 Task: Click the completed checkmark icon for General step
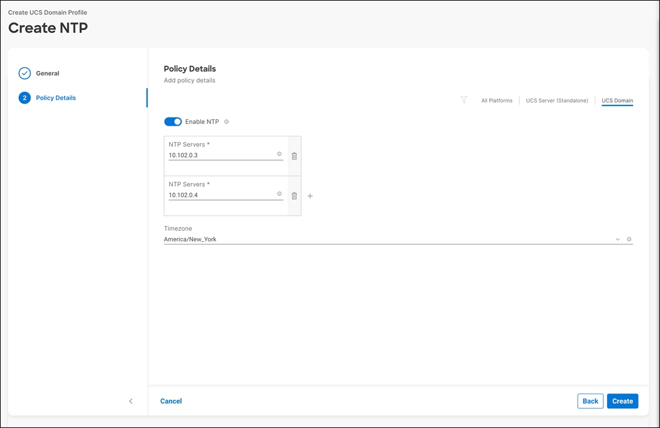point(24,73)
